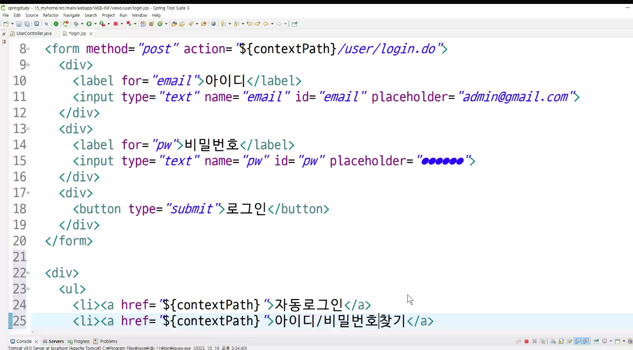Open dropdown next to red Stop icon
The image size is (633, 350).
tap(122, 24)
